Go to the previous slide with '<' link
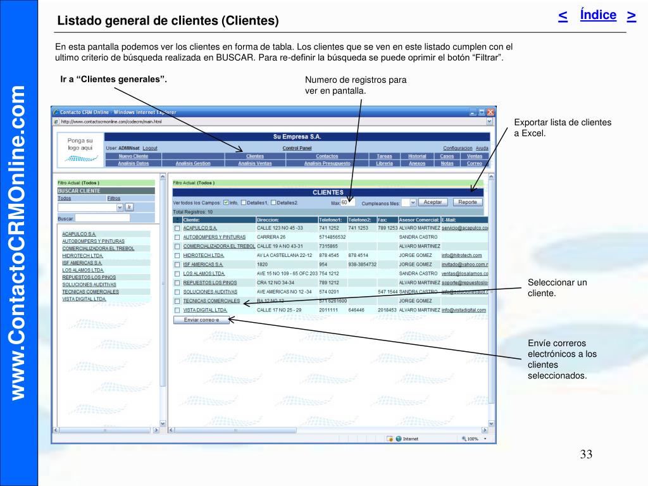The width and height of the screenshot is (648, 486). 563,16
